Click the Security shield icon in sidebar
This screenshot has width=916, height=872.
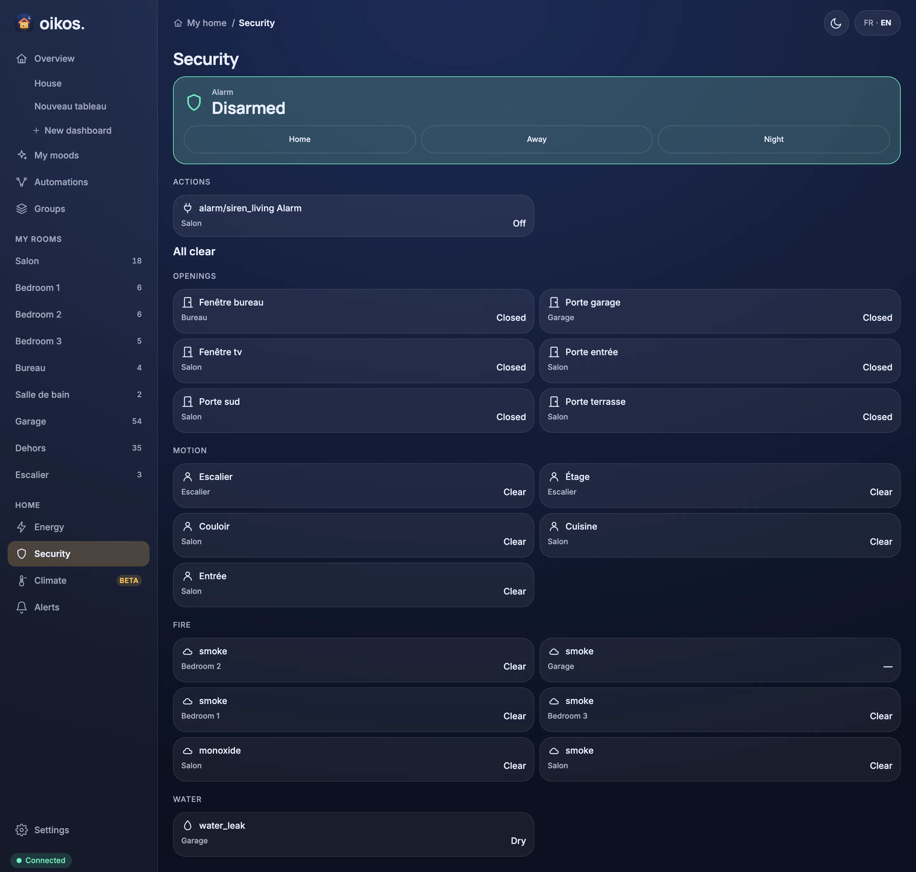tap(21, 554)
